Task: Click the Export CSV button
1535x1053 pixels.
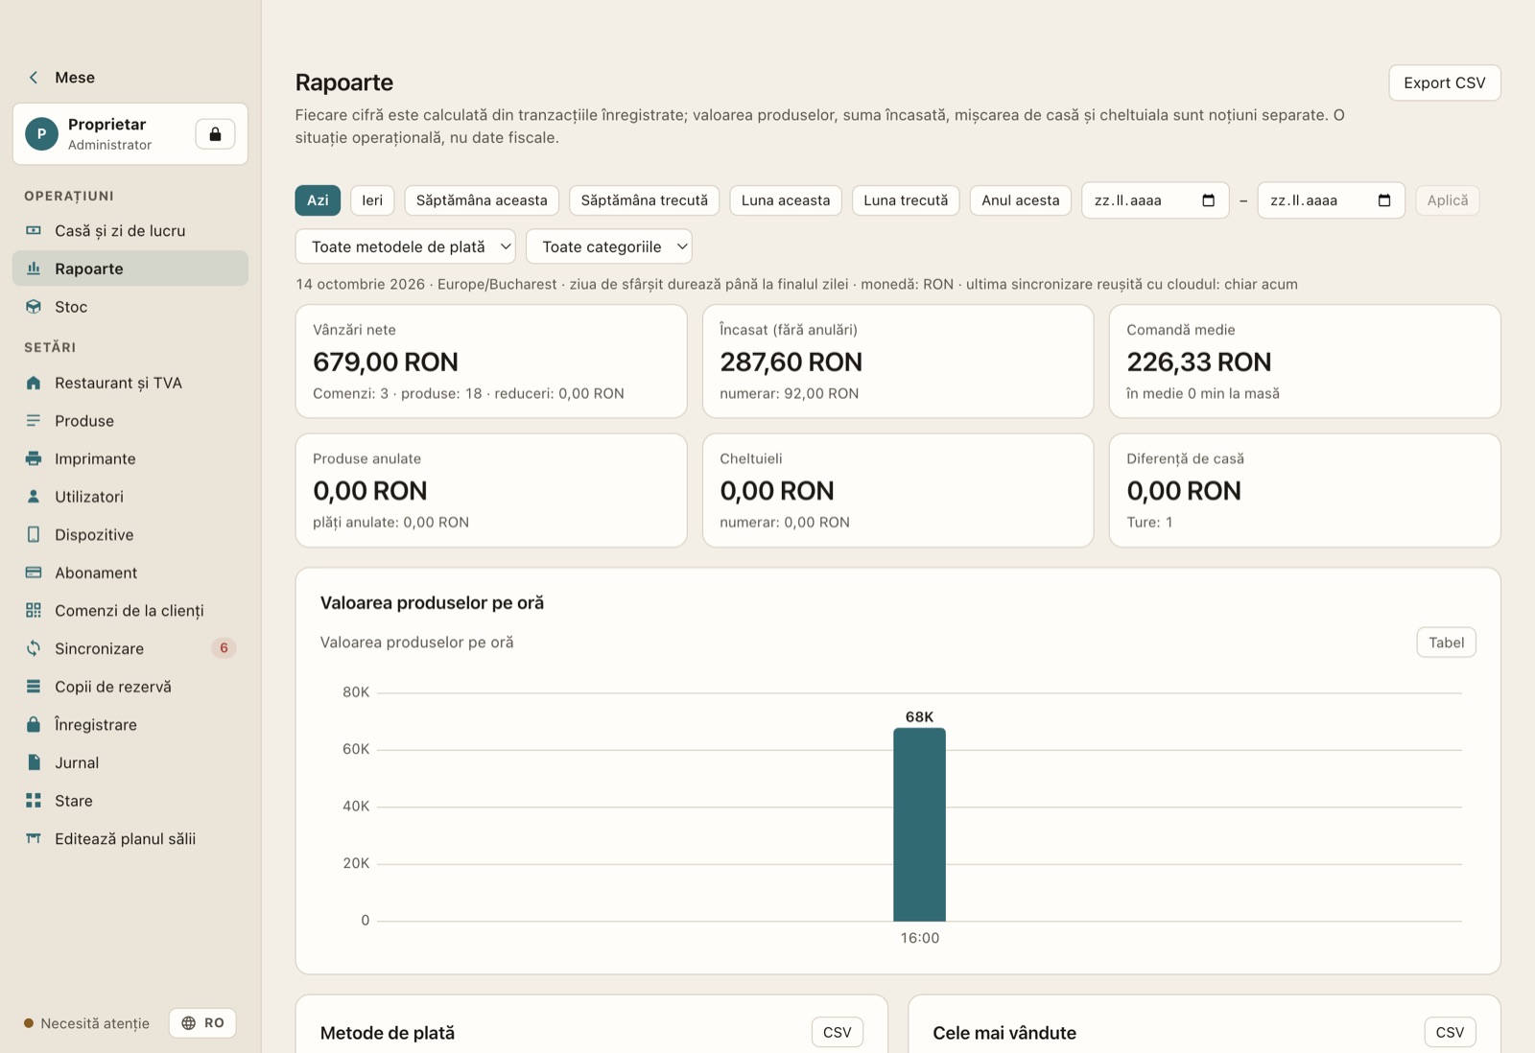Action: (1444, 82)
